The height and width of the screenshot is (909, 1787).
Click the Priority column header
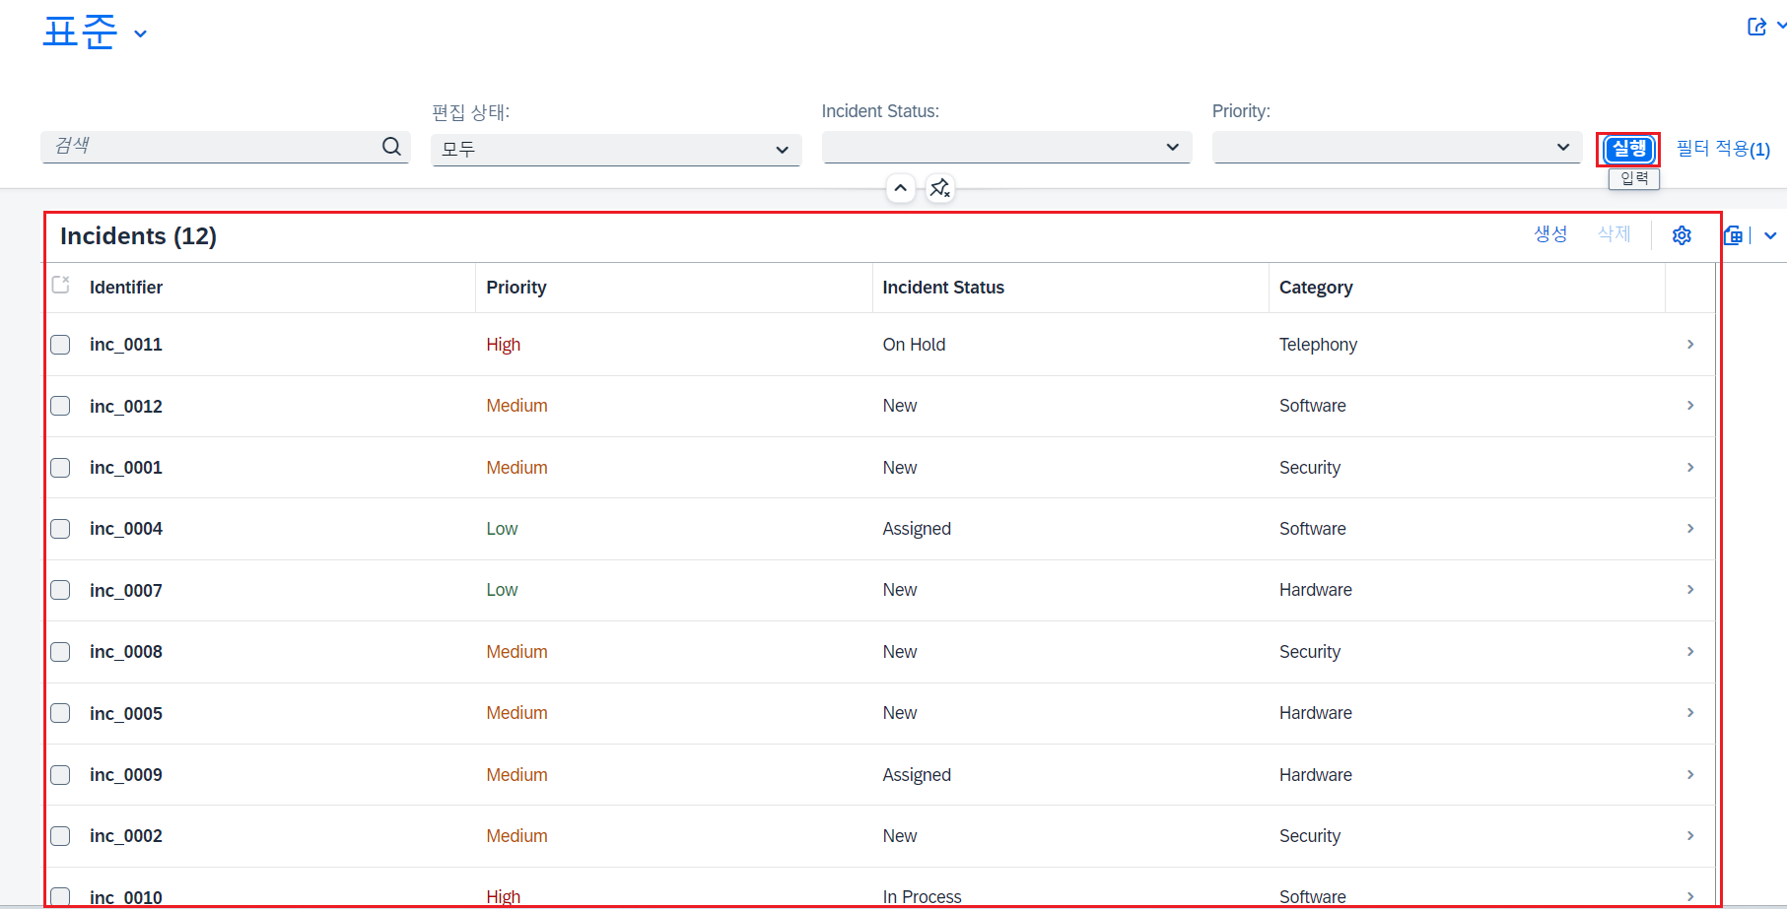click(516, 288)
